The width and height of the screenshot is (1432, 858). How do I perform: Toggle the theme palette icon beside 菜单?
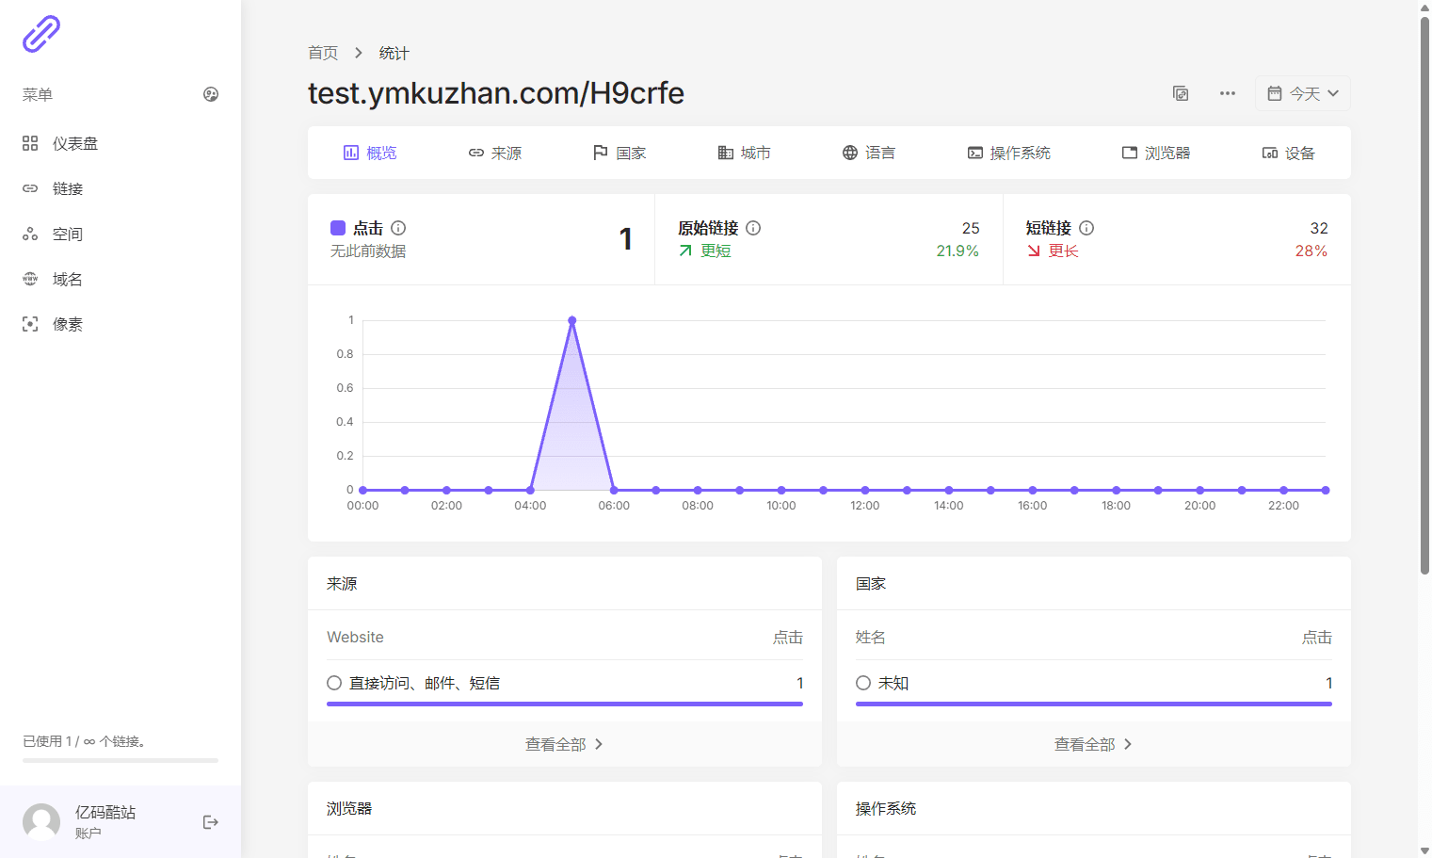coord(211,94)
